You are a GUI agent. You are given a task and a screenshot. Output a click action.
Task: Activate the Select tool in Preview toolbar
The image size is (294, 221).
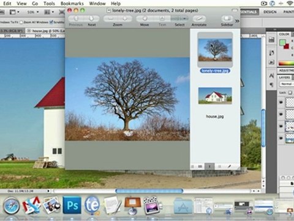[179, 18]
